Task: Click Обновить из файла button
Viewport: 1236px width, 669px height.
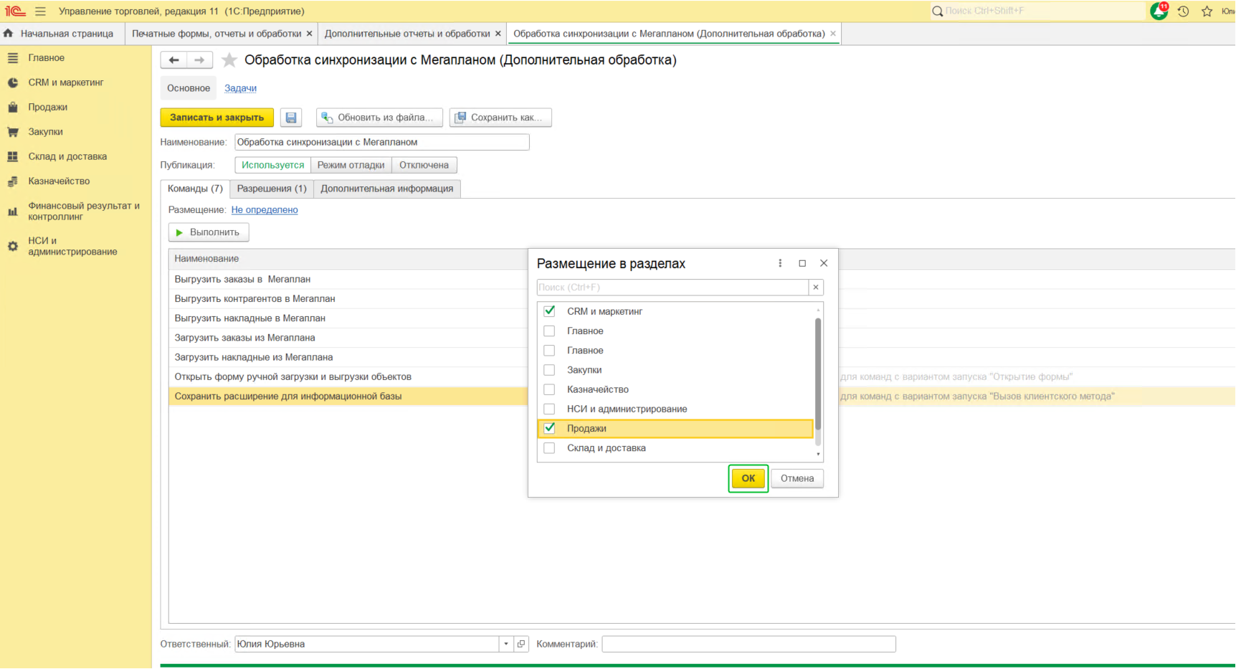Action: [379, 118]
